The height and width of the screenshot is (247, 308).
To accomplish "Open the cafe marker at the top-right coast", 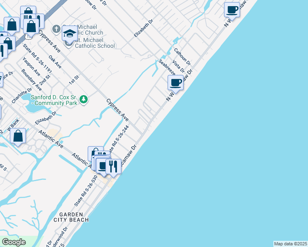I will [x=232, y=10].
